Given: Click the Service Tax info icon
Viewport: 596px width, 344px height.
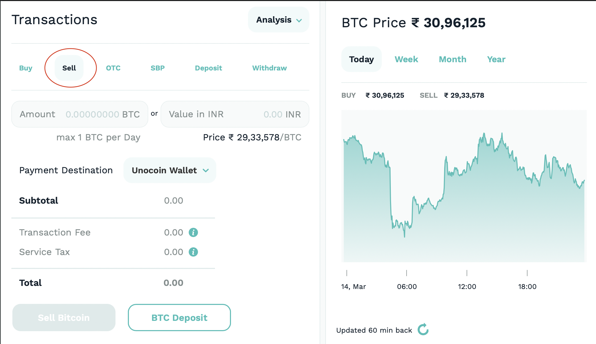Looking at the screenshot, I should click(193, 252).
